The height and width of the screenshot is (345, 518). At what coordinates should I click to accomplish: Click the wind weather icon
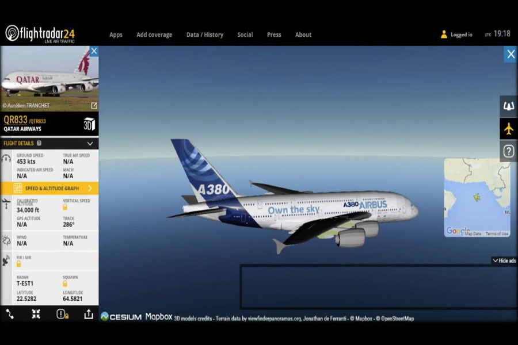[6, 240]
